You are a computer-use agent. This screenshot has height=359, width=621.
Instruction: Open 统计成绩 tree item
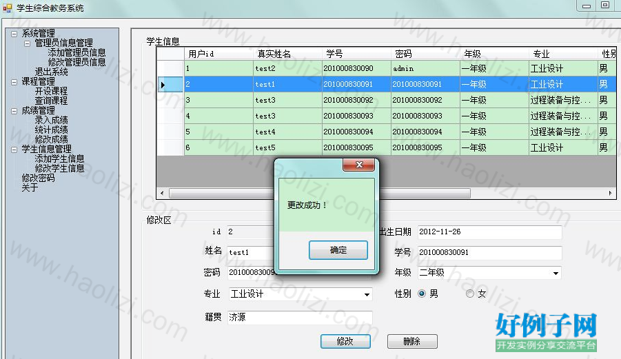pos(52,130)
